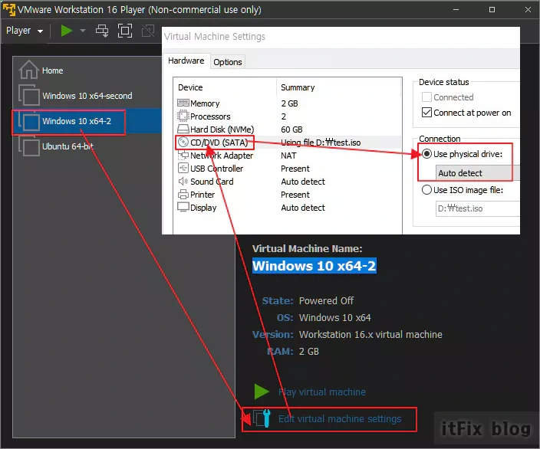
Task: Expand the power options arrow beside Play
Action: coord(83,31)
